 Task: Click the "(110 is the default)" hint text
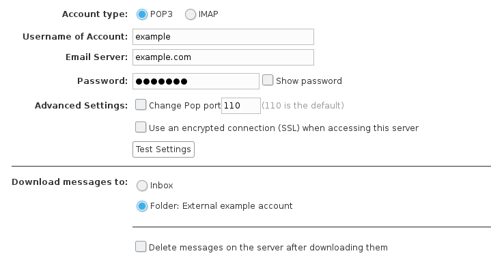[303, 106]
